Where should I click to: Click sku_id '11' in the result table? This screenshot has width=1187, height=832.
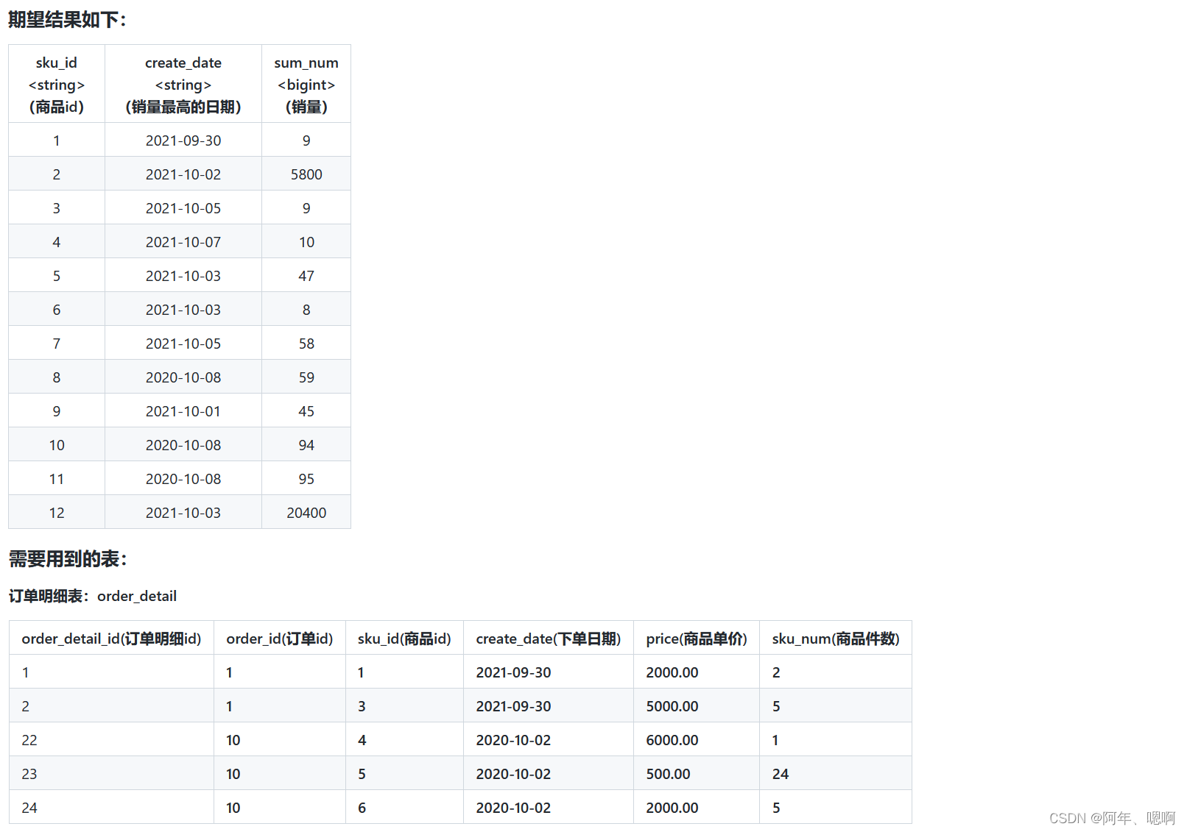pyautogui.click(x=57, y=479)
